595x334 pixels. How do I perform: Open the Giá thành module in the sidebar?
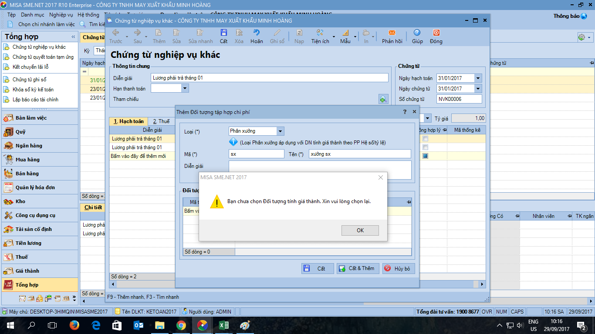40,271
